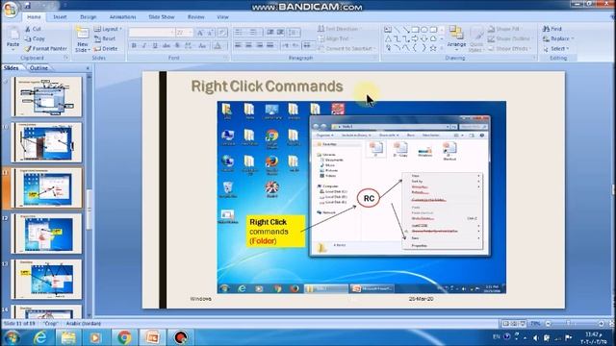Center the paragraph text
The image size is (616, 346).
(248, 46)
